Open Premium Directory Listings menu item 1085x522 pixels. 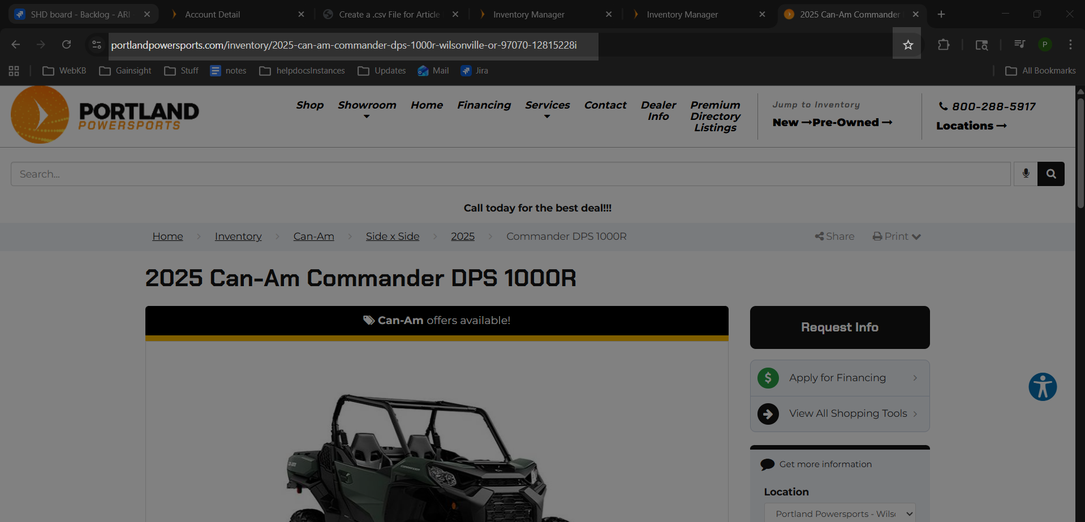[x=716, y=117]
